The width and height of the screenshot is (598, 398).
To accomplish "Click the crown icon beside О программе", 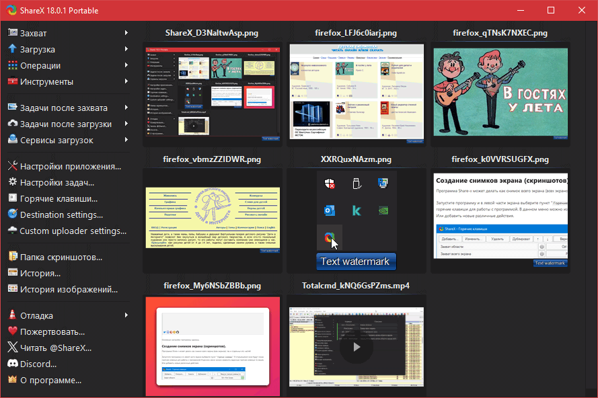I will tap(12, 380).
